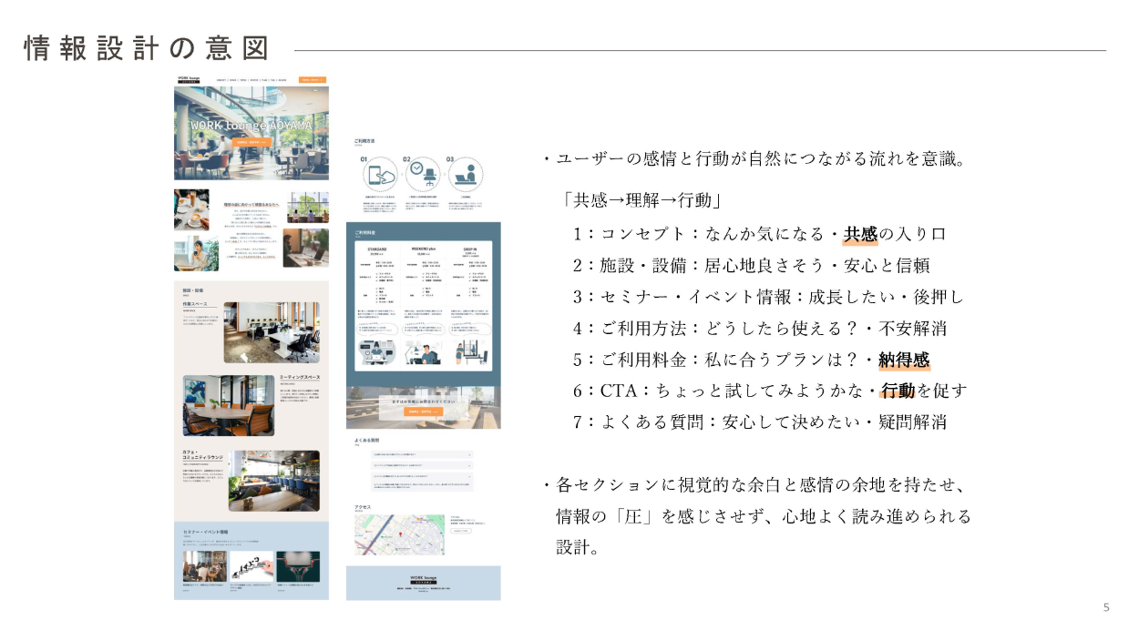Open the third seminar event thumbnail
The image size is (1139, 640).
click(x=298, y=566)
